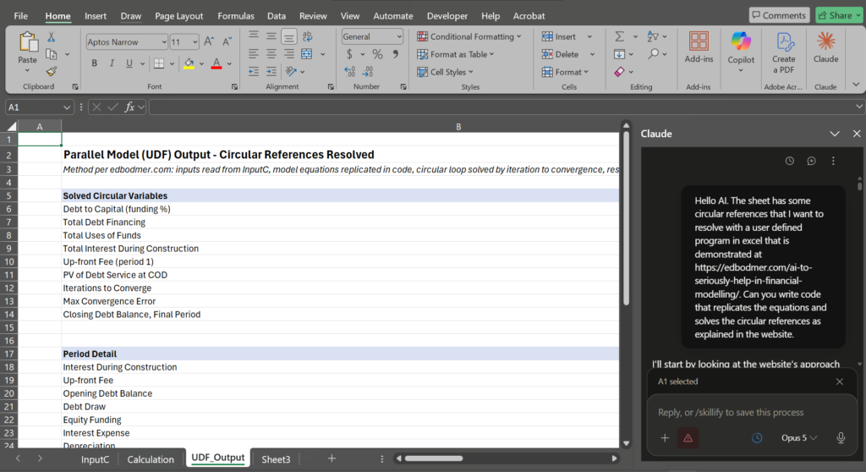Open the Name Box dropdown arrow
Screen dimensions: 866x472
[x=67, y=107]
